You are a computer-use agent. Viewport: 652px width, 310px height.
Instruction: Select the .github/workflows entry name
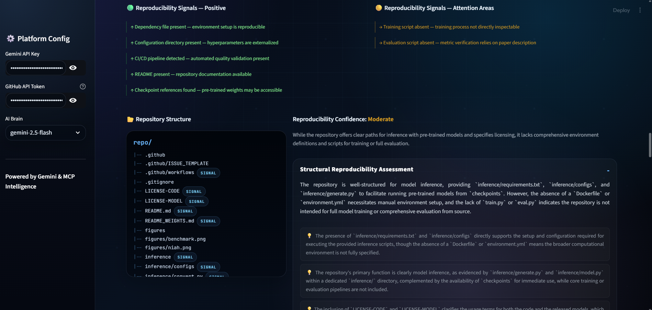point(169,172)
